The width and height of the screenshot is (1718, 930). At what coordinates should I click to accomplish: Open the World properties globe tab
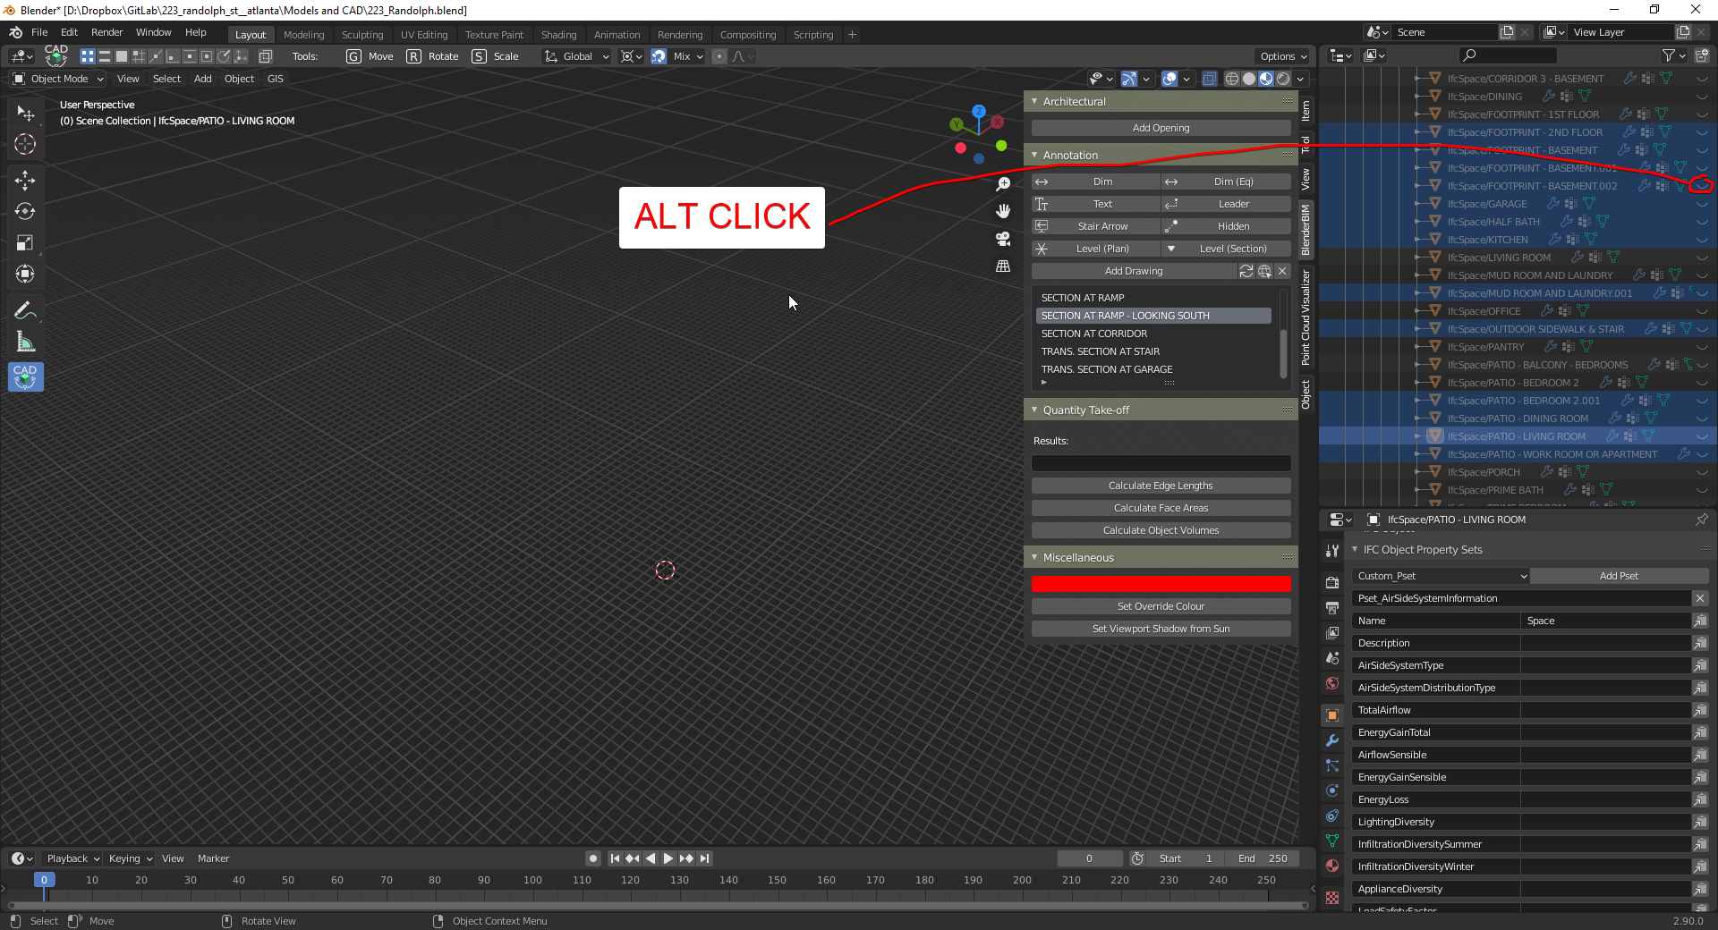[1332, 684]
